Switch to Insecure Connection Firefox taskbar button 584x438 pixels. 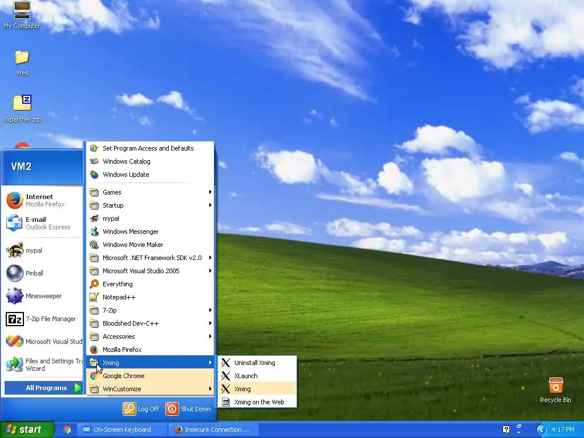(213, 429)
